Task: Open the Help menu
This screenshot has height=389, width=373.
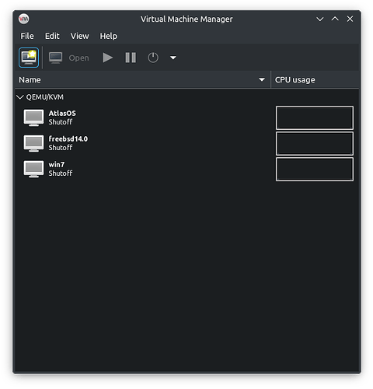Action: click(109, 36)
